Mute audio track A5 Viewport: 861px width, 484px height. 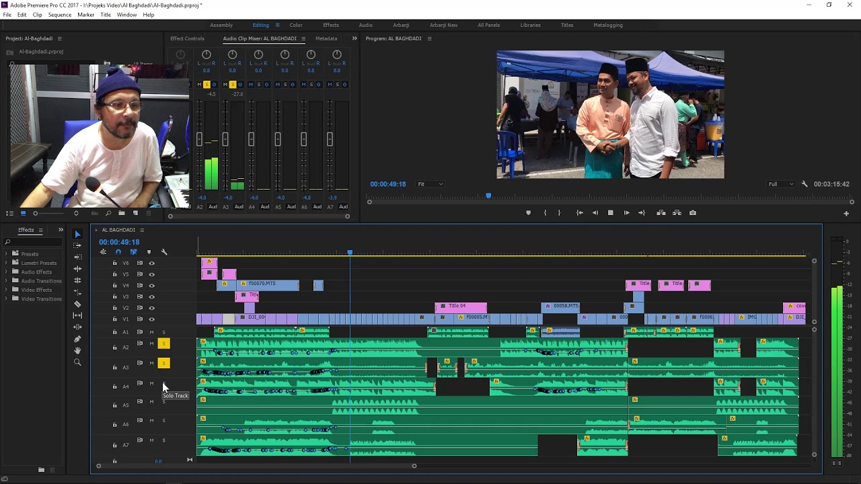point(151,401)
